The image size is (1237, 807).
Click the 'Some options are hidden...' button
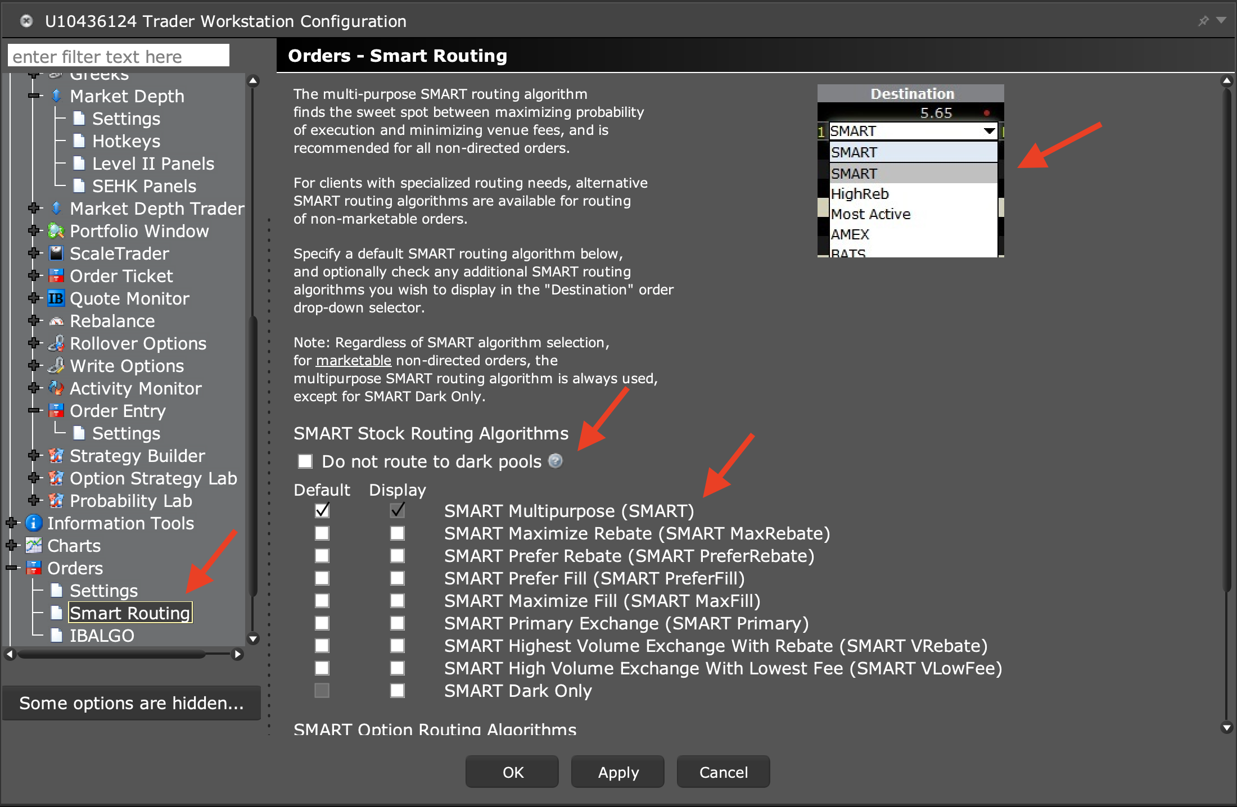point(132,703)
